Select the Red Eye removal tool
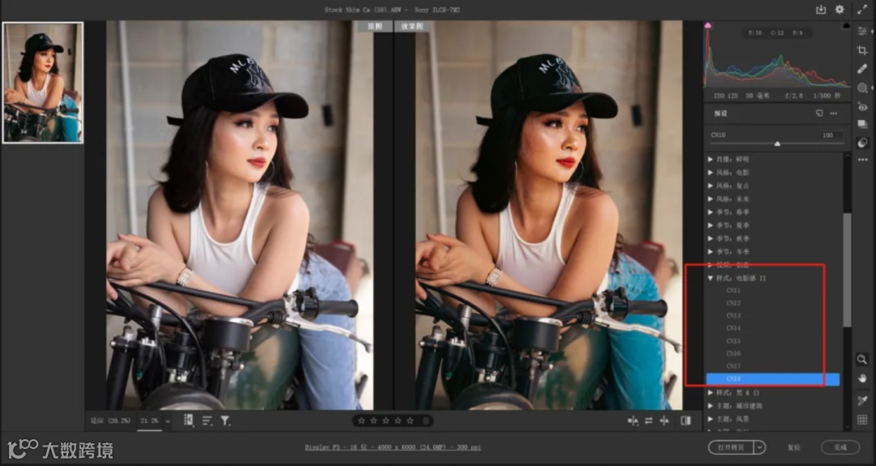Image resolution: width=876 pixels, height=466 pixels. [862, 107]
